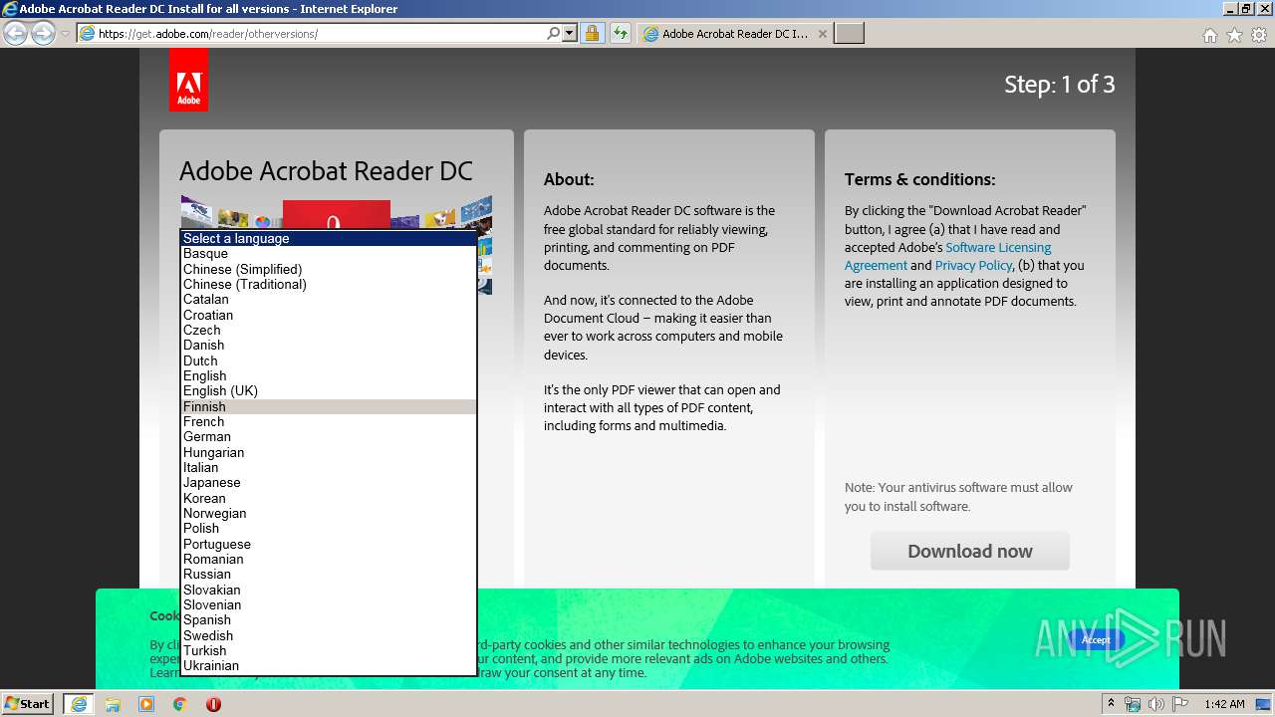The width and height of the screenshot is (1275, 717).
Task: Choose Russian in the list
Action: [x=329, y=575]
